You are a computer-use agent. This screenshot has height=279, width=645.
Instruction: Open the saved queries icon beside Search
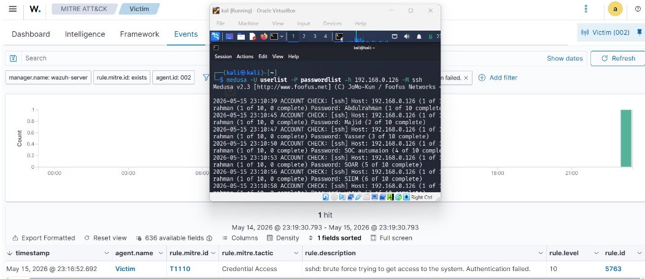click(x=13, y=58)
